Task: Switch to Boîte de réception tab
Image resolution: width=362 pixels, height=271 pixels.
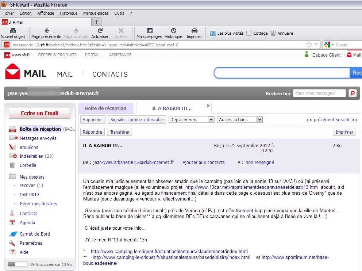Action: tap(106, 108)
